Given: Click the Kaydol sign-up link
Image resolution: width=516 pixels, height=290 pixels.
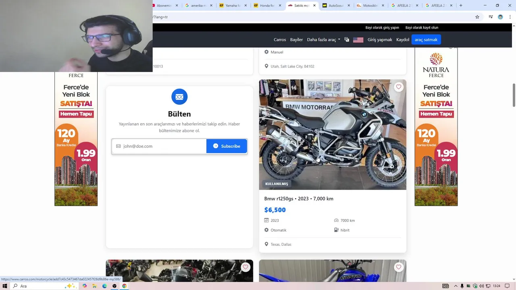Looking at the screenshot, I should pyautogui.click(x=403, y=39).
